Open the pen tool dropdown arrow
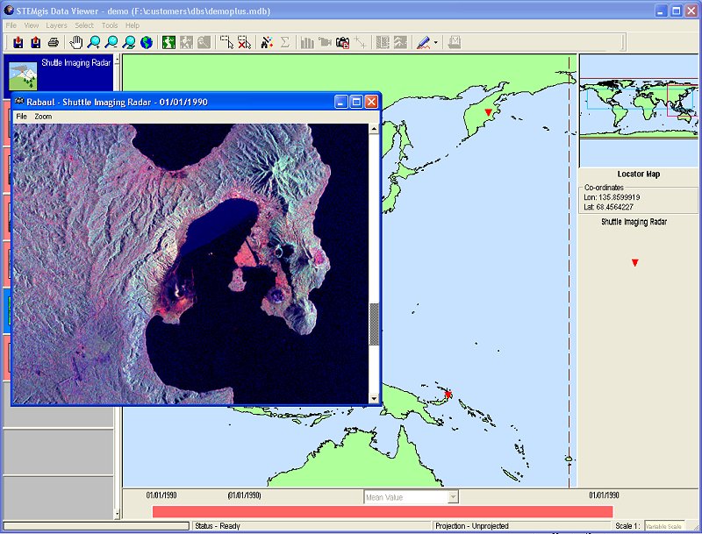The image size is (702, 534). [436, 42]
